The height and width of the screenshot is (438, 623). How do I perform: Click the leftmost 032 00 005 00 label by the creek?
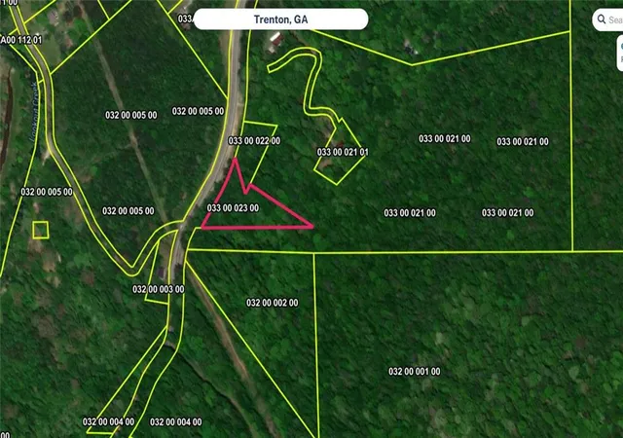tap(47, 192)
